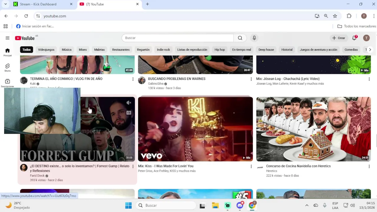Select the En tiempo real chip
377x212 pixels.
click(x=242, y=50)
